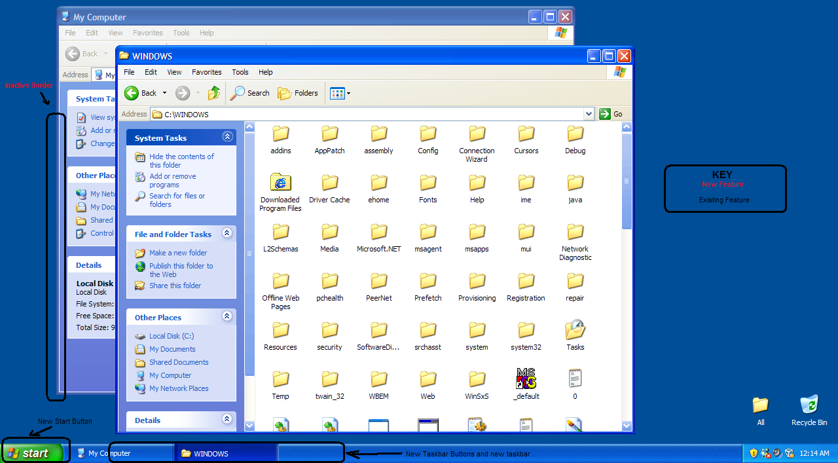Screen dimensions: 838x463
Task: Open the Fonts folder icon
Action: coord(428,183)
